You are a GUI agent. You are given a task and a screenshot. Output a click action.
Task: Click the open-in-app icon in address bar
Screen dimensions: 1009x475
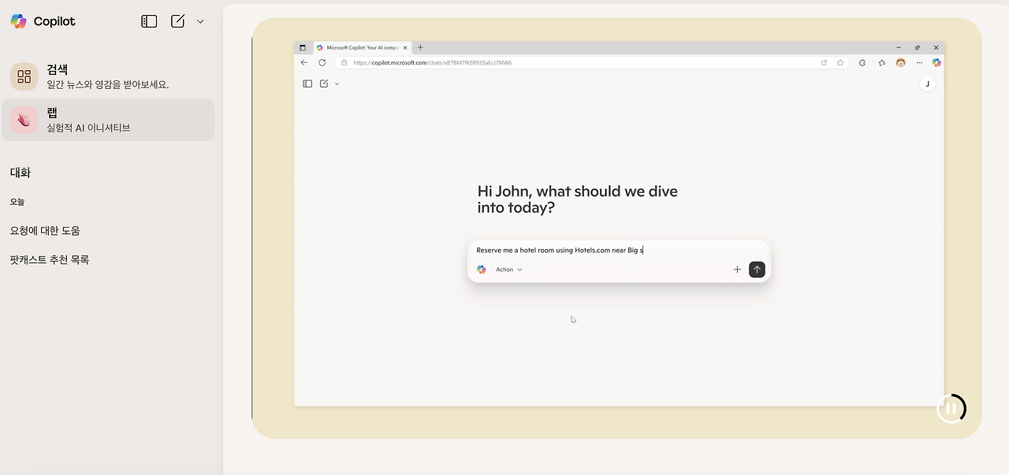[x=824, y=62]
